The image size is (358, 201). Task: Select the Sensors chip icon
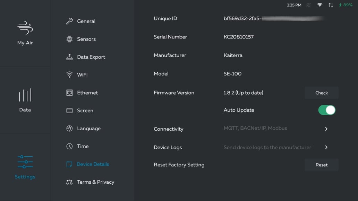click(x=69, y=39)
